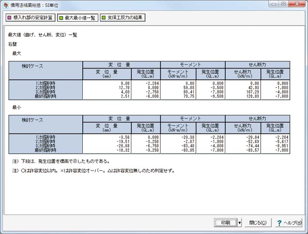The image size is (308, 234).
Task: Select max shear force value 42.93
Action: [254, 88]
